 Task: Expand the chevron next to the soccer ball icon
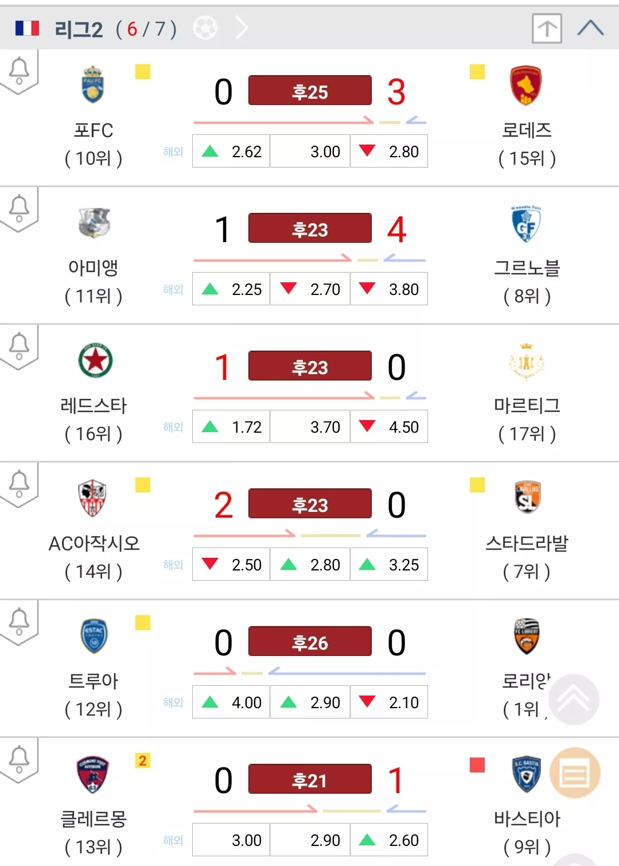pos(242,28)
